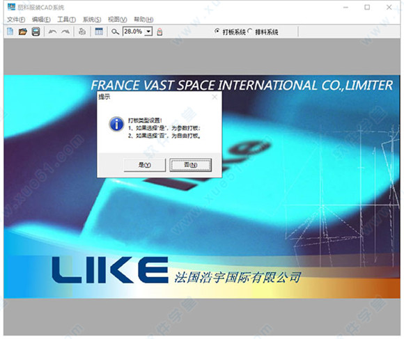Click the 否(N) button in dialog
This screenshot has height=339, width=404.
(190, 165)
